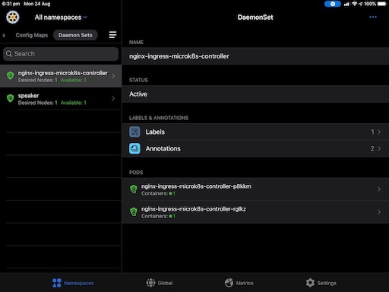Tap the status bar time 6:31 pm
This screenshot has height=292, width=389.
click(x=11, y=4)
